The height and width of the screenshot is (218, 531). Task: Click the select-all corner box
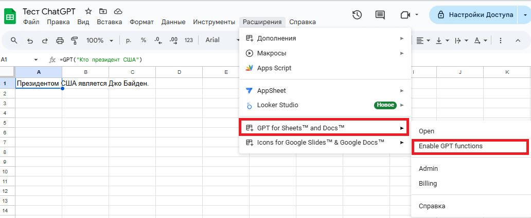pos(7,72)
